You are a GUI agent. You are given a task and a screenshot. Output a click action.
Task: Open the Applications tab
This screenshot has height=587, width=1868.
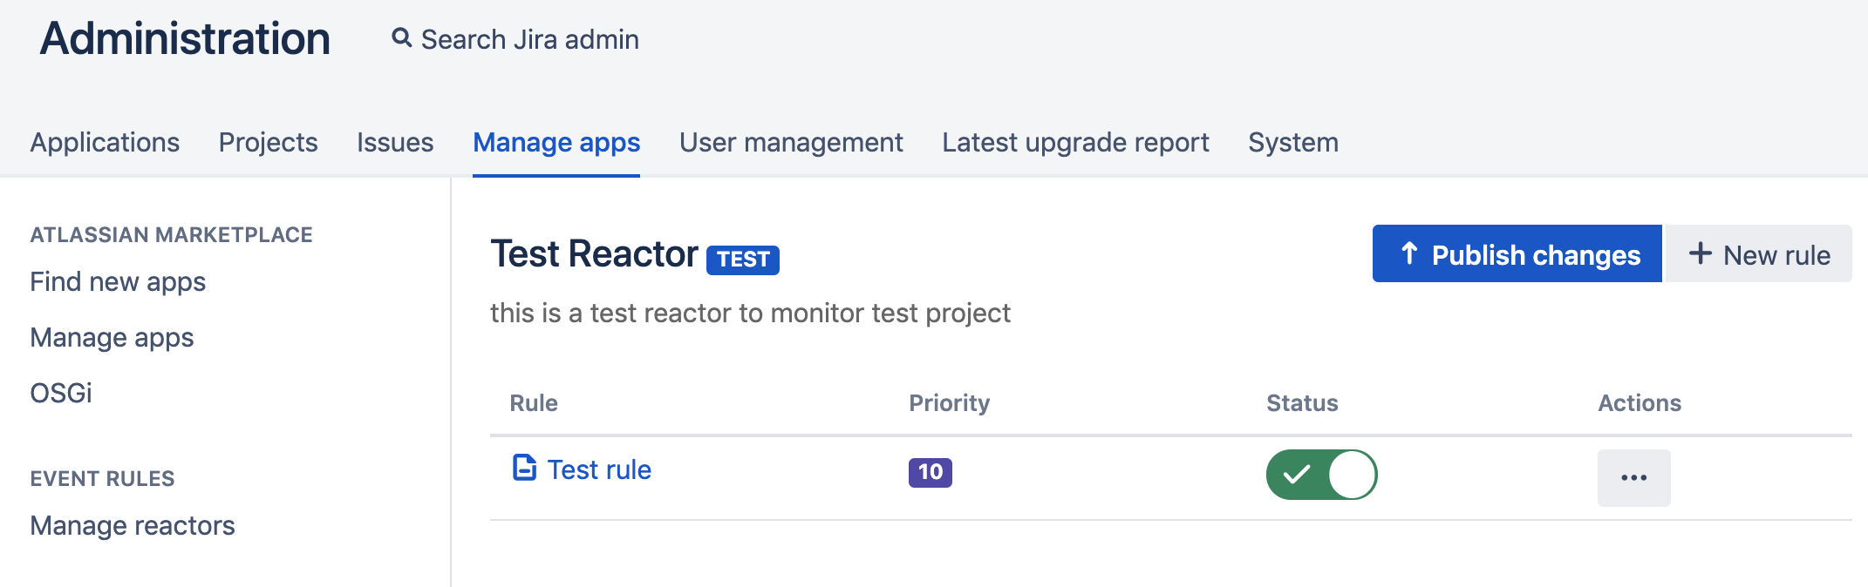105,142
